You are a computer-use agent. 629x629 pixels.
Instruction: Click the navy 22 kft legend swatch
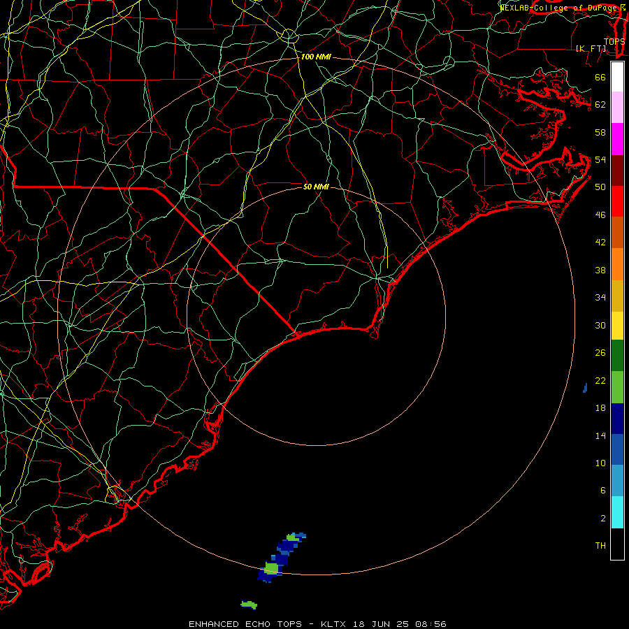point(617,419)
